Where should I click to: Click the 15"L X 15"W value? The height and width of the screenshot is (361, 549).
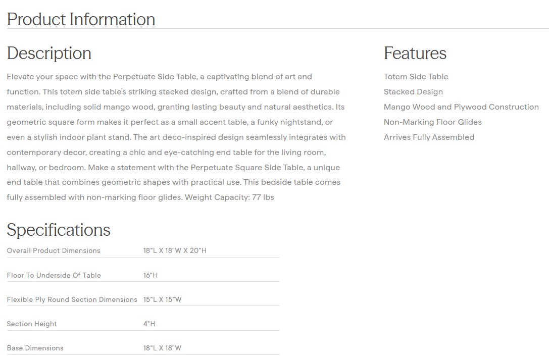(162, 299)
